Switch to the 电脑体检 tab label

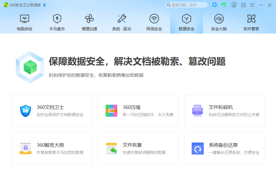pos(25,29)
